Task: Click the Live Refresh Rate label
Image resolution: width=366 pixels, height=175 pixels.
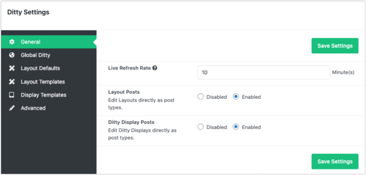Action: tap(130, 68)
